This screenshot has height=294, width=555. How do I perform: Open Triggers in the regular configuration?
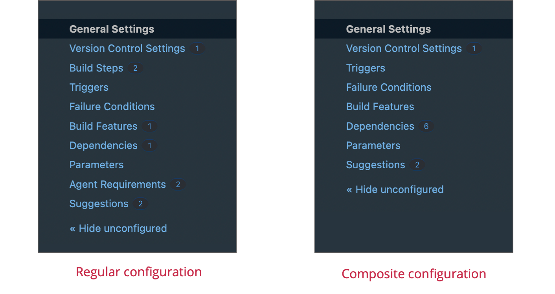point(88,87)
